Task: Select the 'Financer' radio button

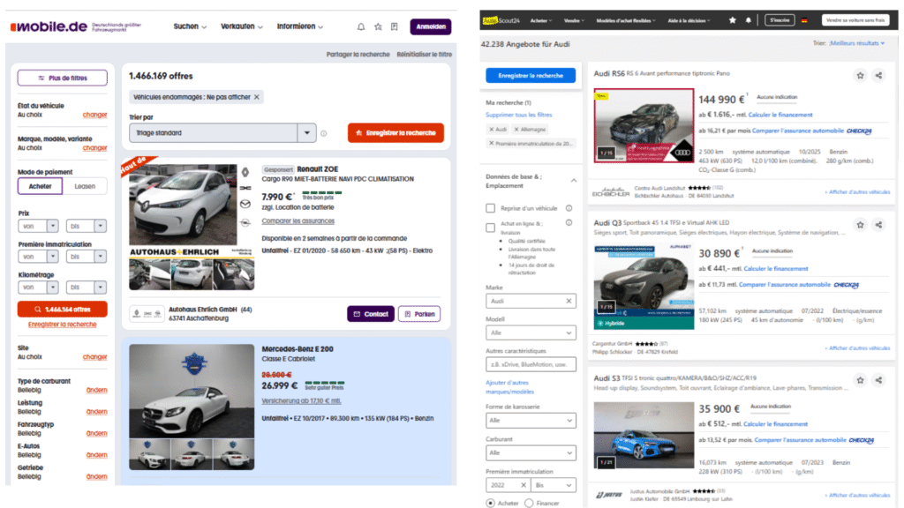Action: click(529, 503)
